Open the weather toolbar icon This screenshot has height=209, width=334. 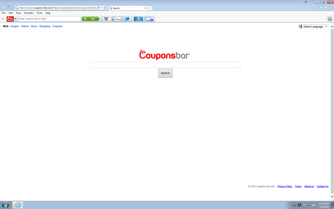click(x=138, y=19)
